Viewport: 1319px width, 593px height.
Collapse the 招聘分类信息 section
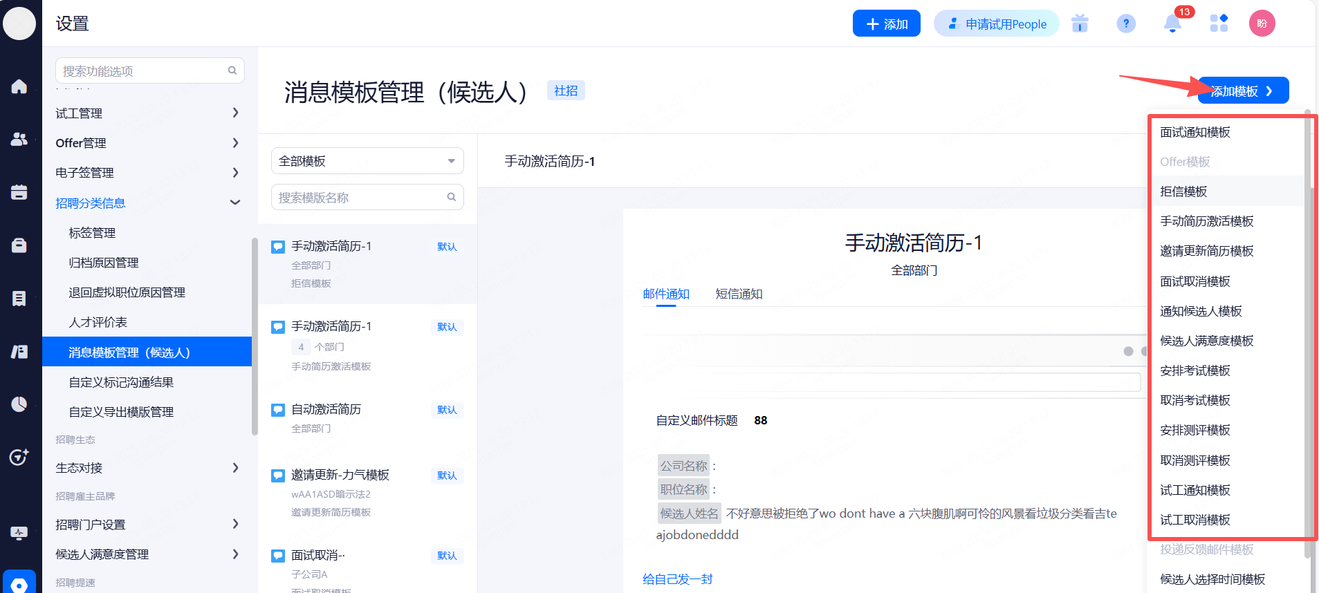tap(147, 203)
